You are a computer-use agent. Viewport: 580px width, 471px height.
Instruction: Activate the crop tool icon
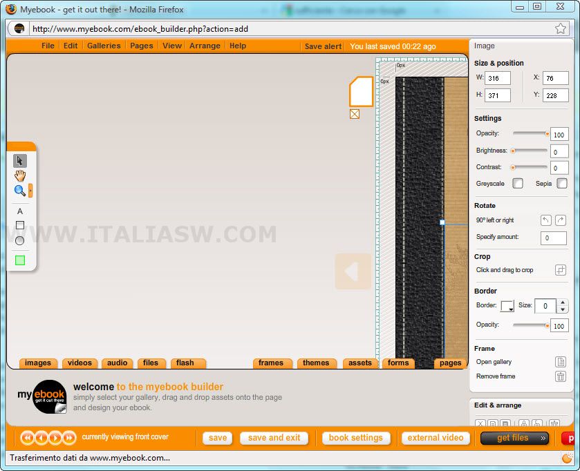pyautogui.click(x=561, y=270)
